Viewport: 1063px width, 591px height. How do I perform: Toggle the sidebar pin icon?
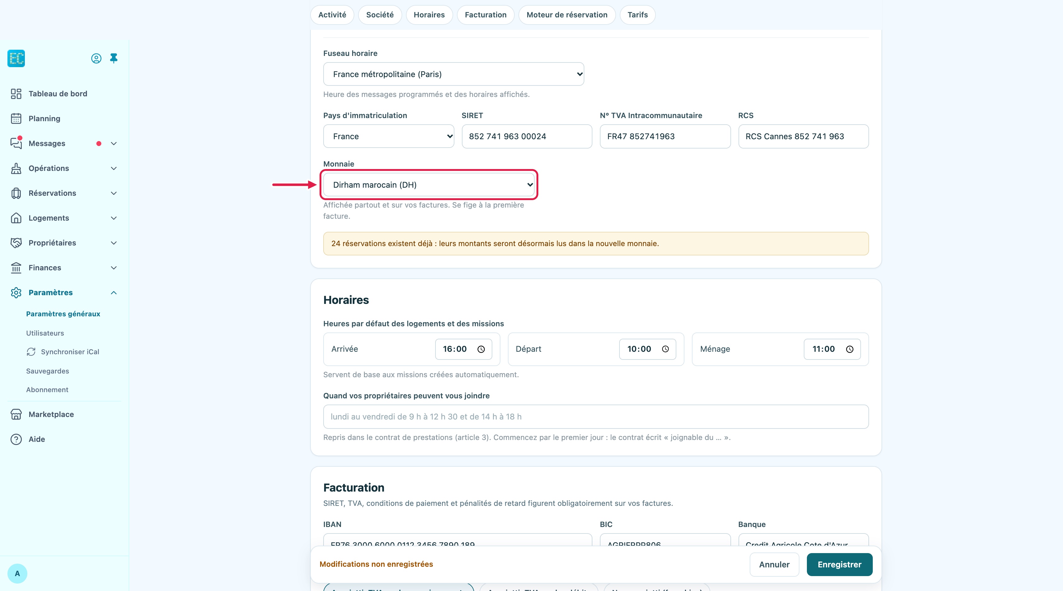pyautogui.click(x=114, y=58)
